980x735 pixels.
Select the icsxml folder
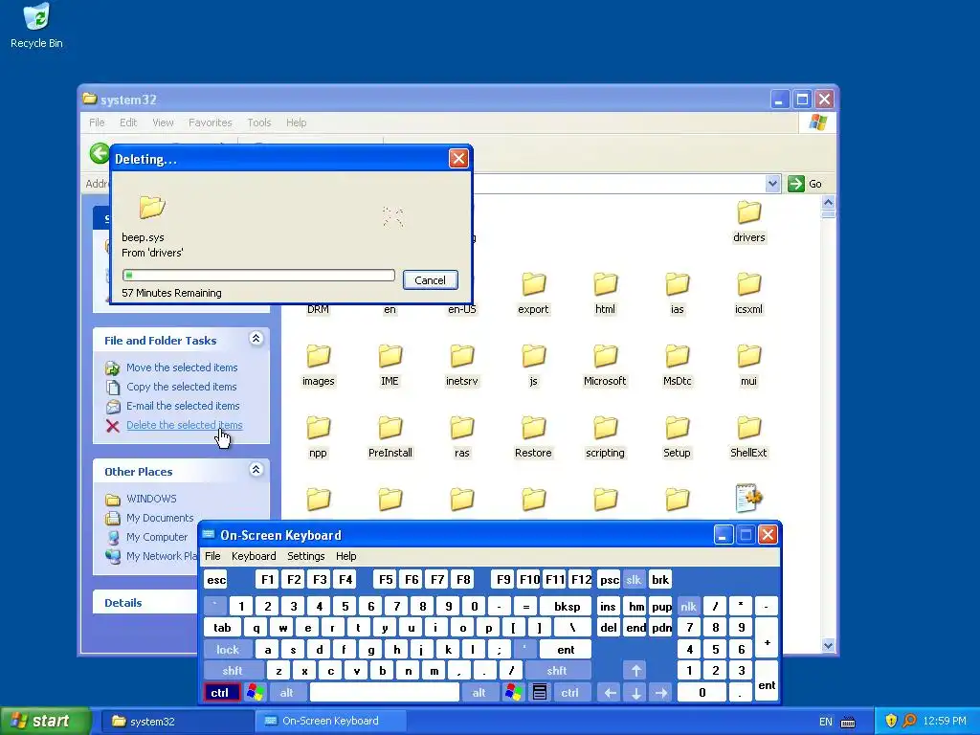coord(748,293)
